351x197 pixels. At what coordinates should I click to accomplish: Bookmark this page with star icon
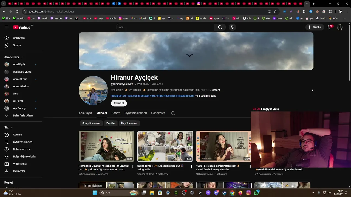pos(275,11)
